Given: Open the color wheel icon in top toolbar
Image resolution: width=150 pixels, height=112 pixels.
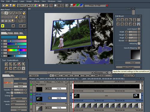Looking at the screenshot, I should point(36,5).
